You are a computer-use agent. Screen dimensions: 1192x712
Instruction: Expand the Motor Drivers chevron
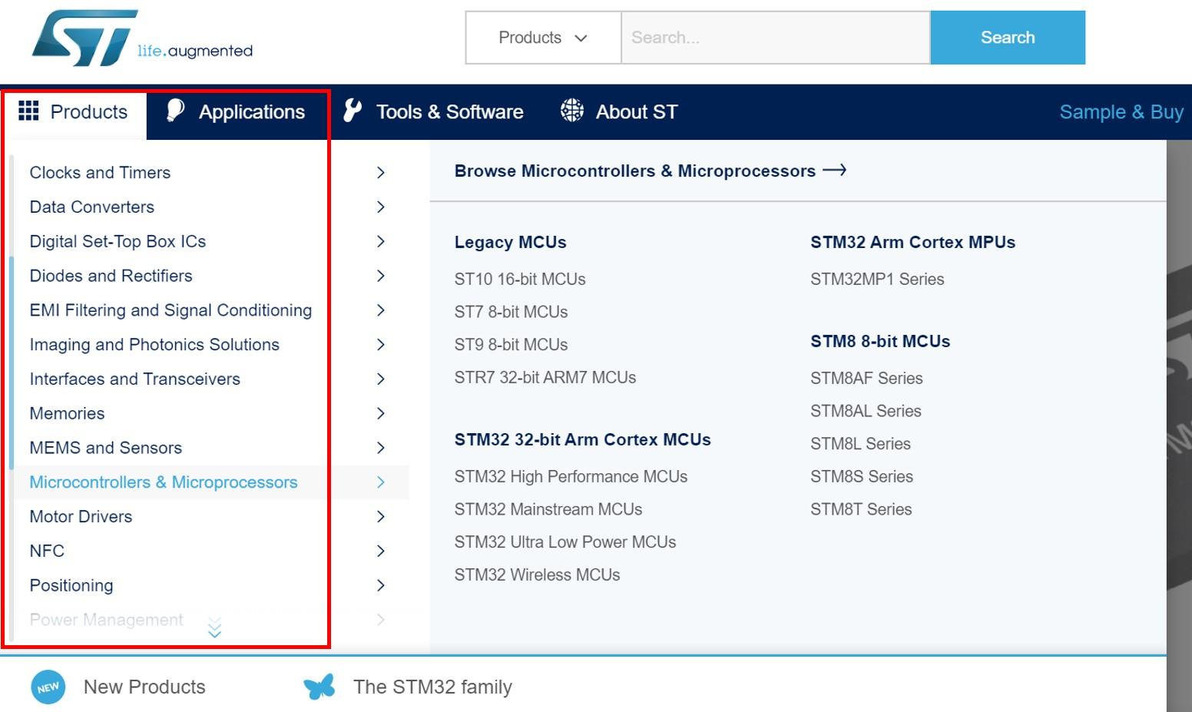(381, 517)
